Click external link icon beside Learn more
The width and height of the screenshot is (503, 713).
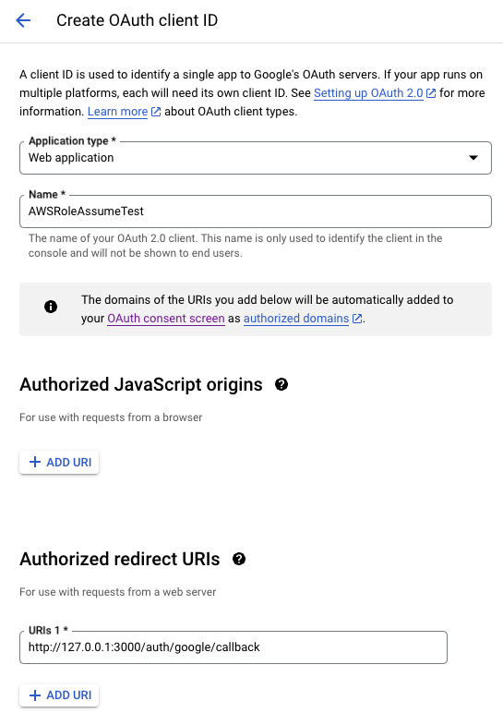(x=156, y=112)
